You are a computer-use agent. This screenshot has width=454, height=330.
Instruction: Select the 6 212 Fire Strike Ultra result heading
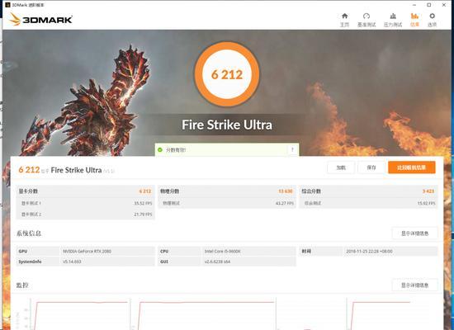click(67, 170)
